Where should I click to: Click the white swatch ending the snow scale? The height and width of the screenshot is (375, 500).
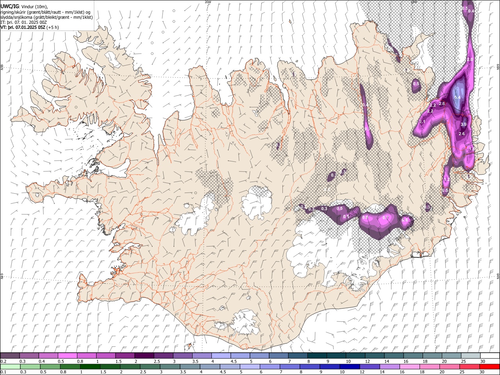pyautogui.click(x=490, y=355)
